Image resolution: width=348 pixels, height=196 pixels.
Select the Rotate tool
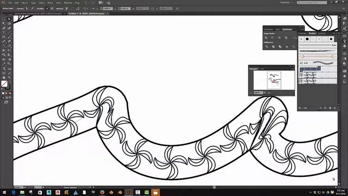4,46
